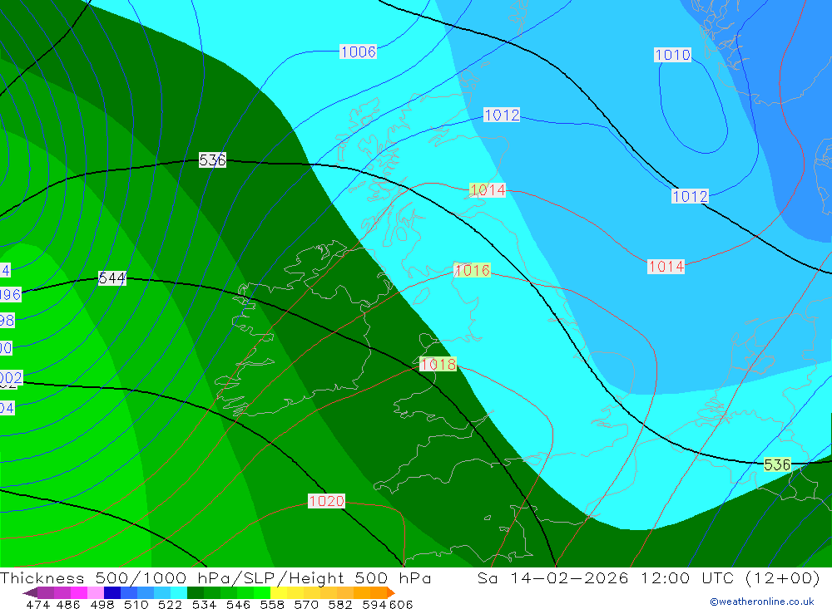Click the partially visible '96' isobar label
Image resolution: width=832 pixels, height=609 pixels.
click(x=10, y=295)
